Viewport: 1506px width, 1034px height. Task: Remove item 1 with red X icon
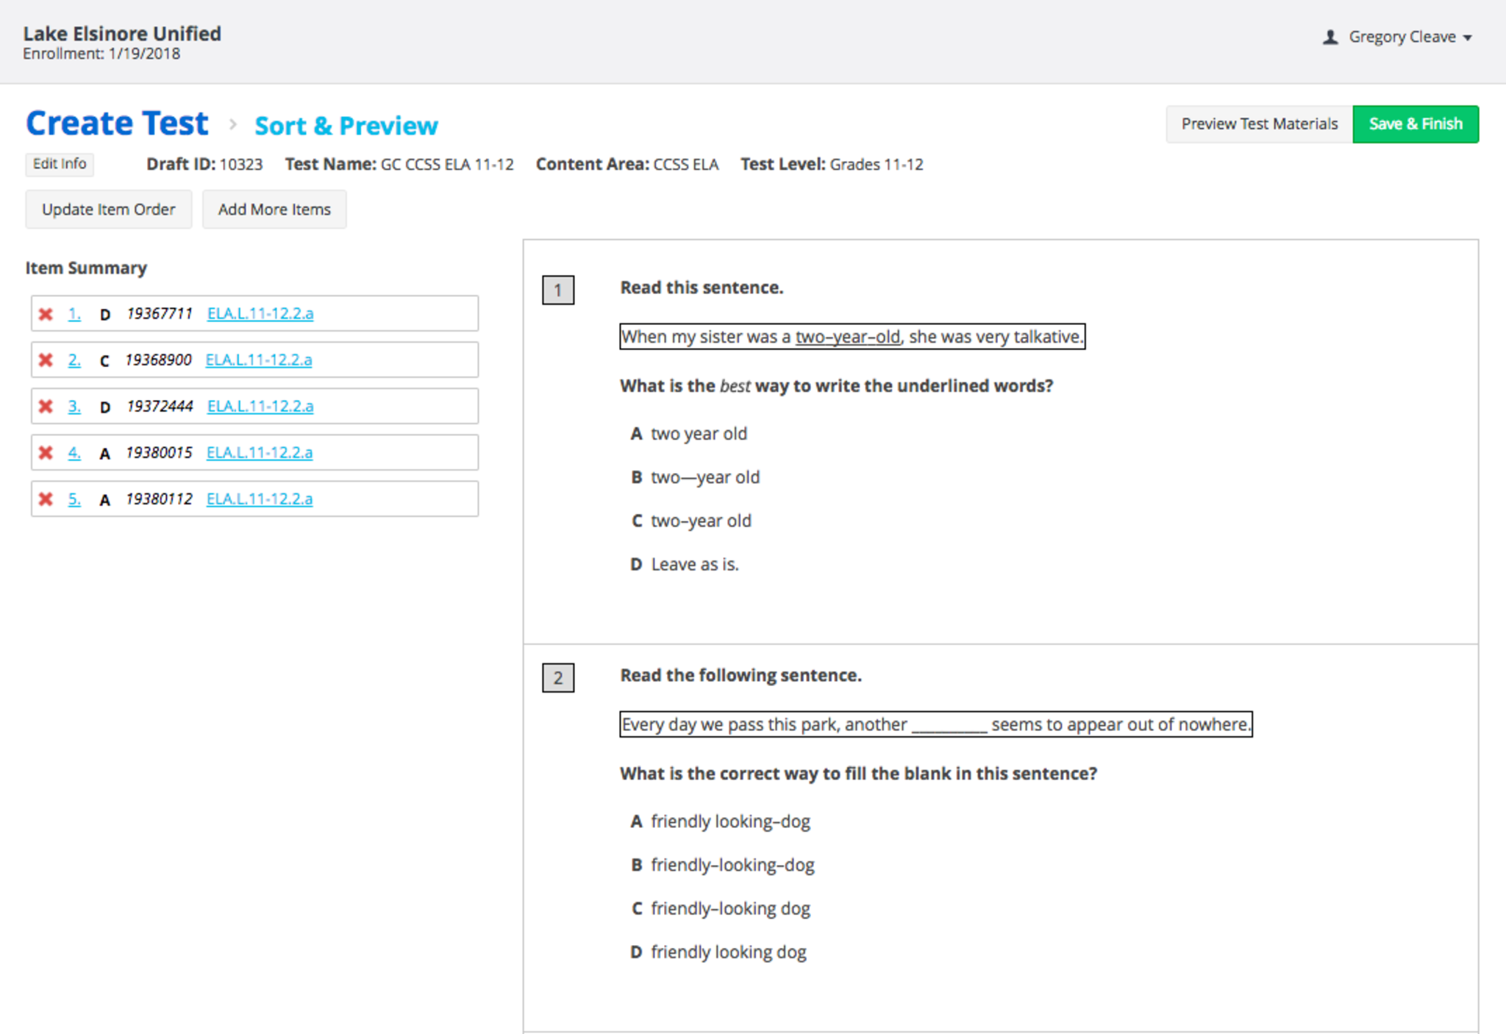point(46,314)
